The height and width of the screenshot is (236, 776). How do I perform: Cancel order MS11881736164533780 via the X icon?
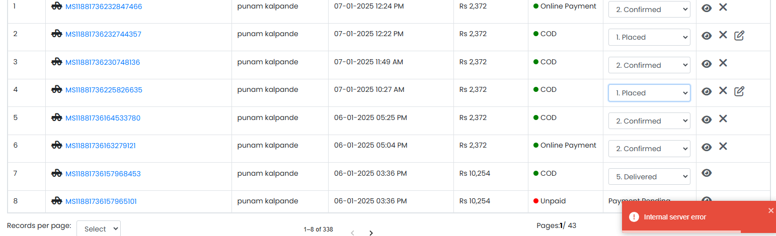723,119
